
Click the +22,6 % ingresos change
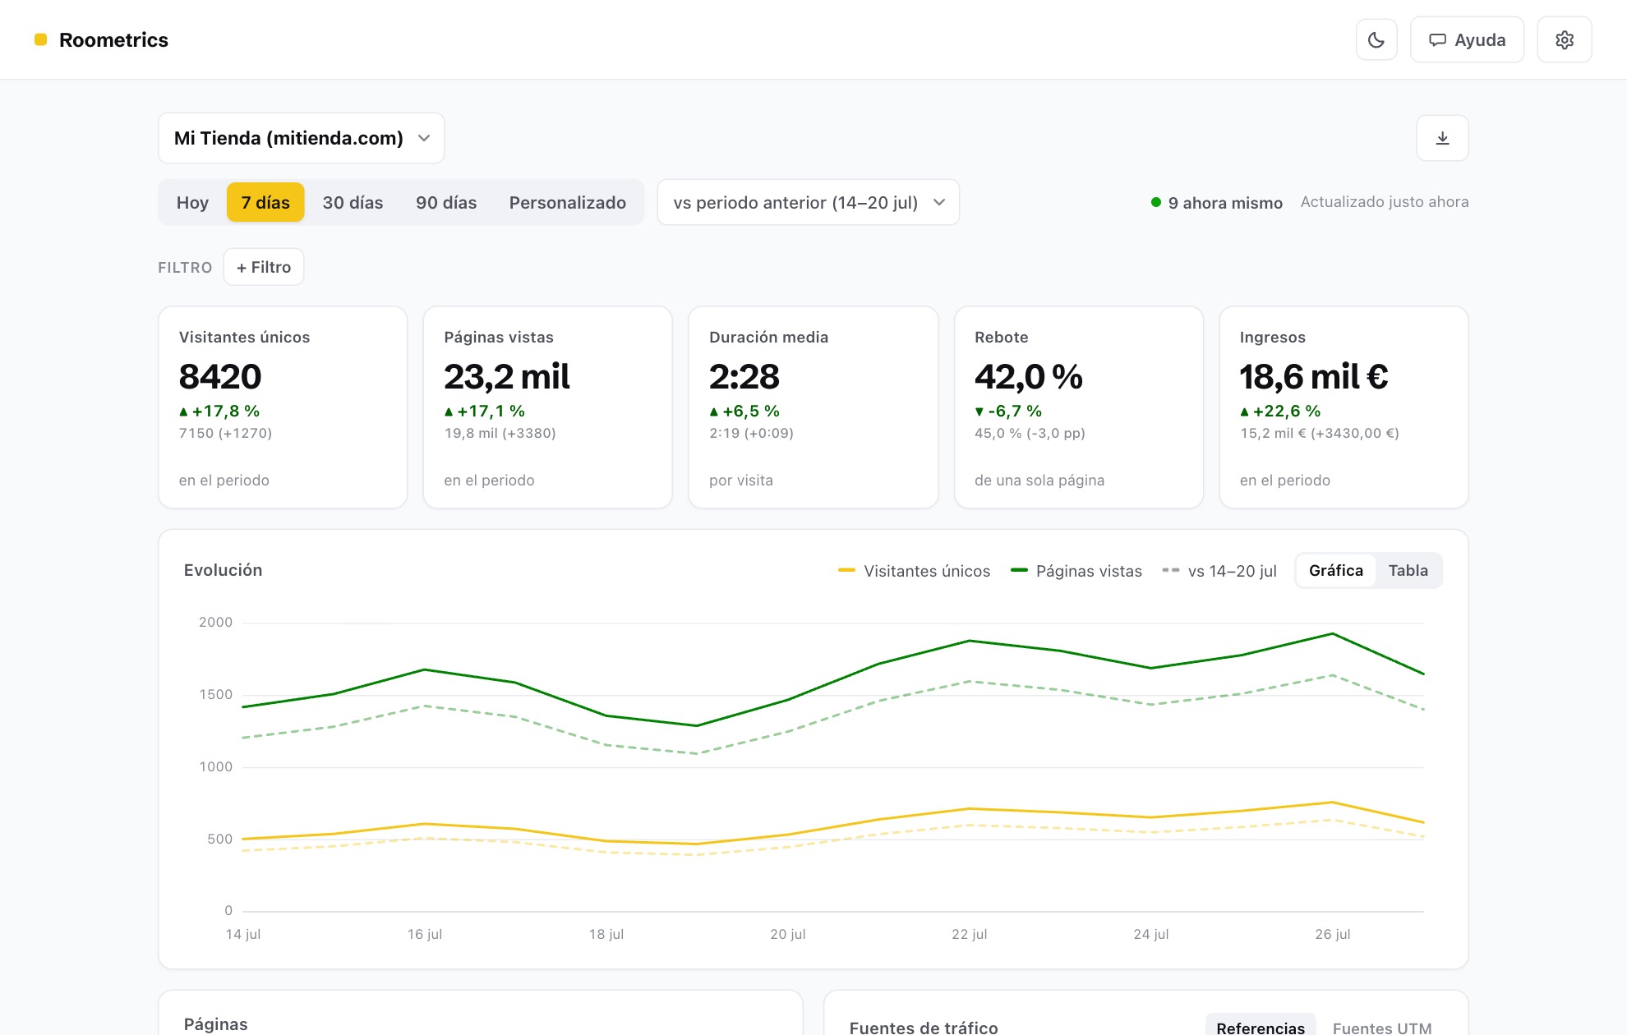click(x=1280, y=411)
